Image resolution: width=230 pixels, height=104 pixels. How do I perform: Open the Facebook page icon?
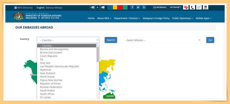132,7
